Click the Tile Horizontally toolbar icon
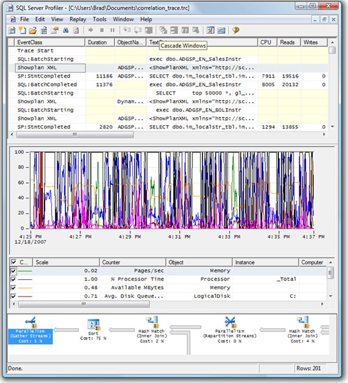348x383 pixels. pyautogui.click(x=174, y=30)
